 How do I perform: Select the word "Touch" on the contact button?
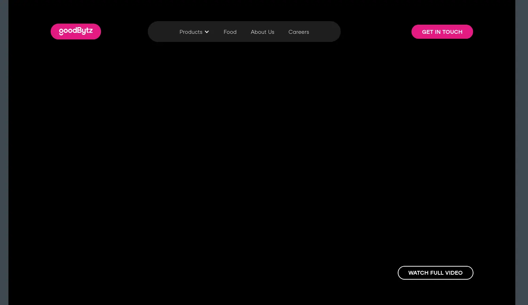(x=452, y=32)
